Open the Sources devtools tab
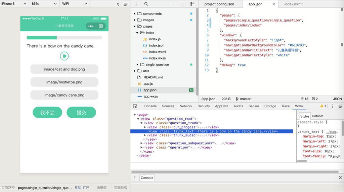Image resolution: width=344 pixels, height=192 pixels. (x=168, y=106)
